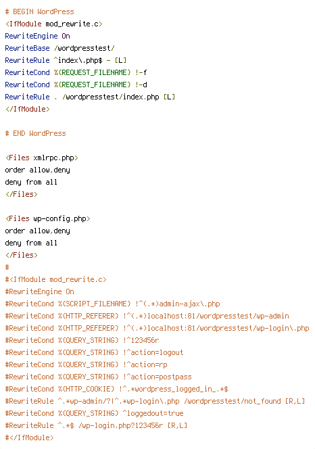Click the 'RewriteBase /wordpresstest/' line

pos(60,48)
